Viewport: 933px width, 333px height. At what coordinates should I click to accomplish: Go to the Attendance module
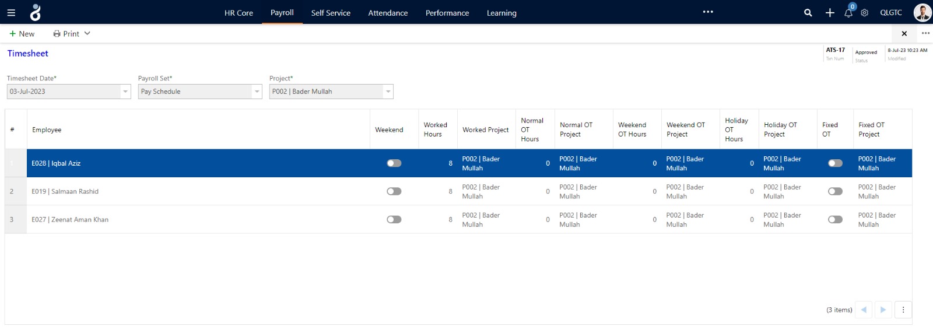388,13
